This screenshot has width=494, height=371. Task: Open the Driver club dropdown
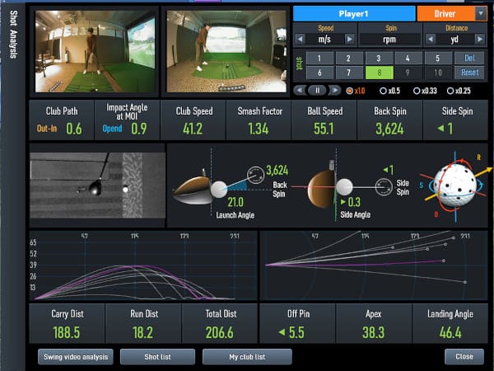coord(481,14)
